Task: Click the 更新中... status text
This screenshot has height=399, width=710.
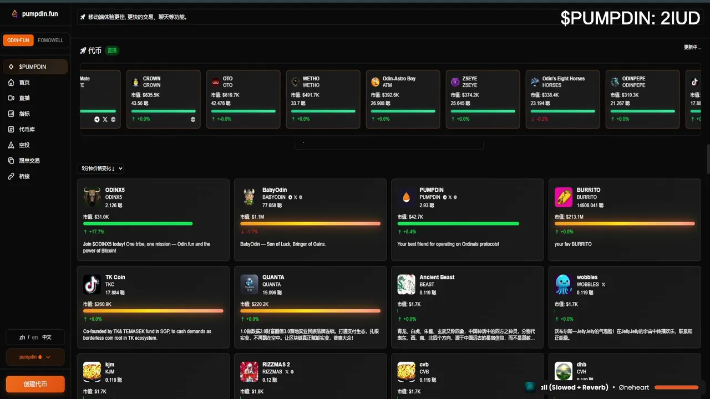Action: (x=692, y=47)
